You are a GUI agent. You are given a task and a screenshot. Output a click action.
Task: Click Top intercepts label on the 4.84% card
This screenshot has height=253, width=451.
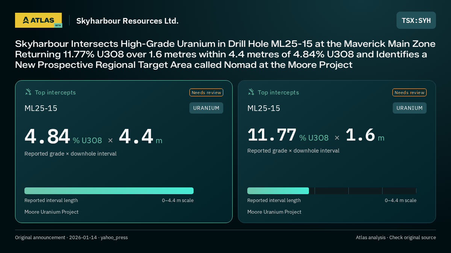tap(55, 92)
